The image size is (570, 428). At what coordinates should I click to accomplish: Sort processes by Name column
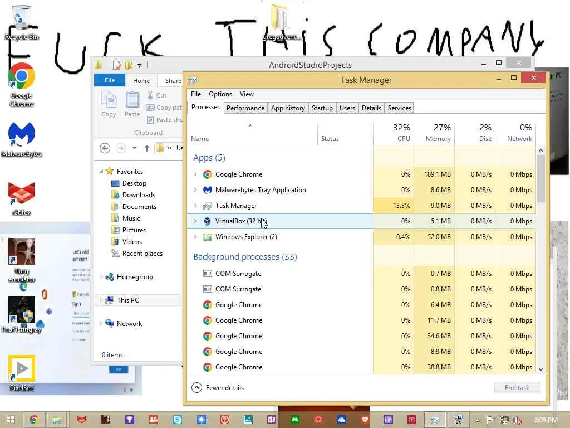[x=252, y=133]
